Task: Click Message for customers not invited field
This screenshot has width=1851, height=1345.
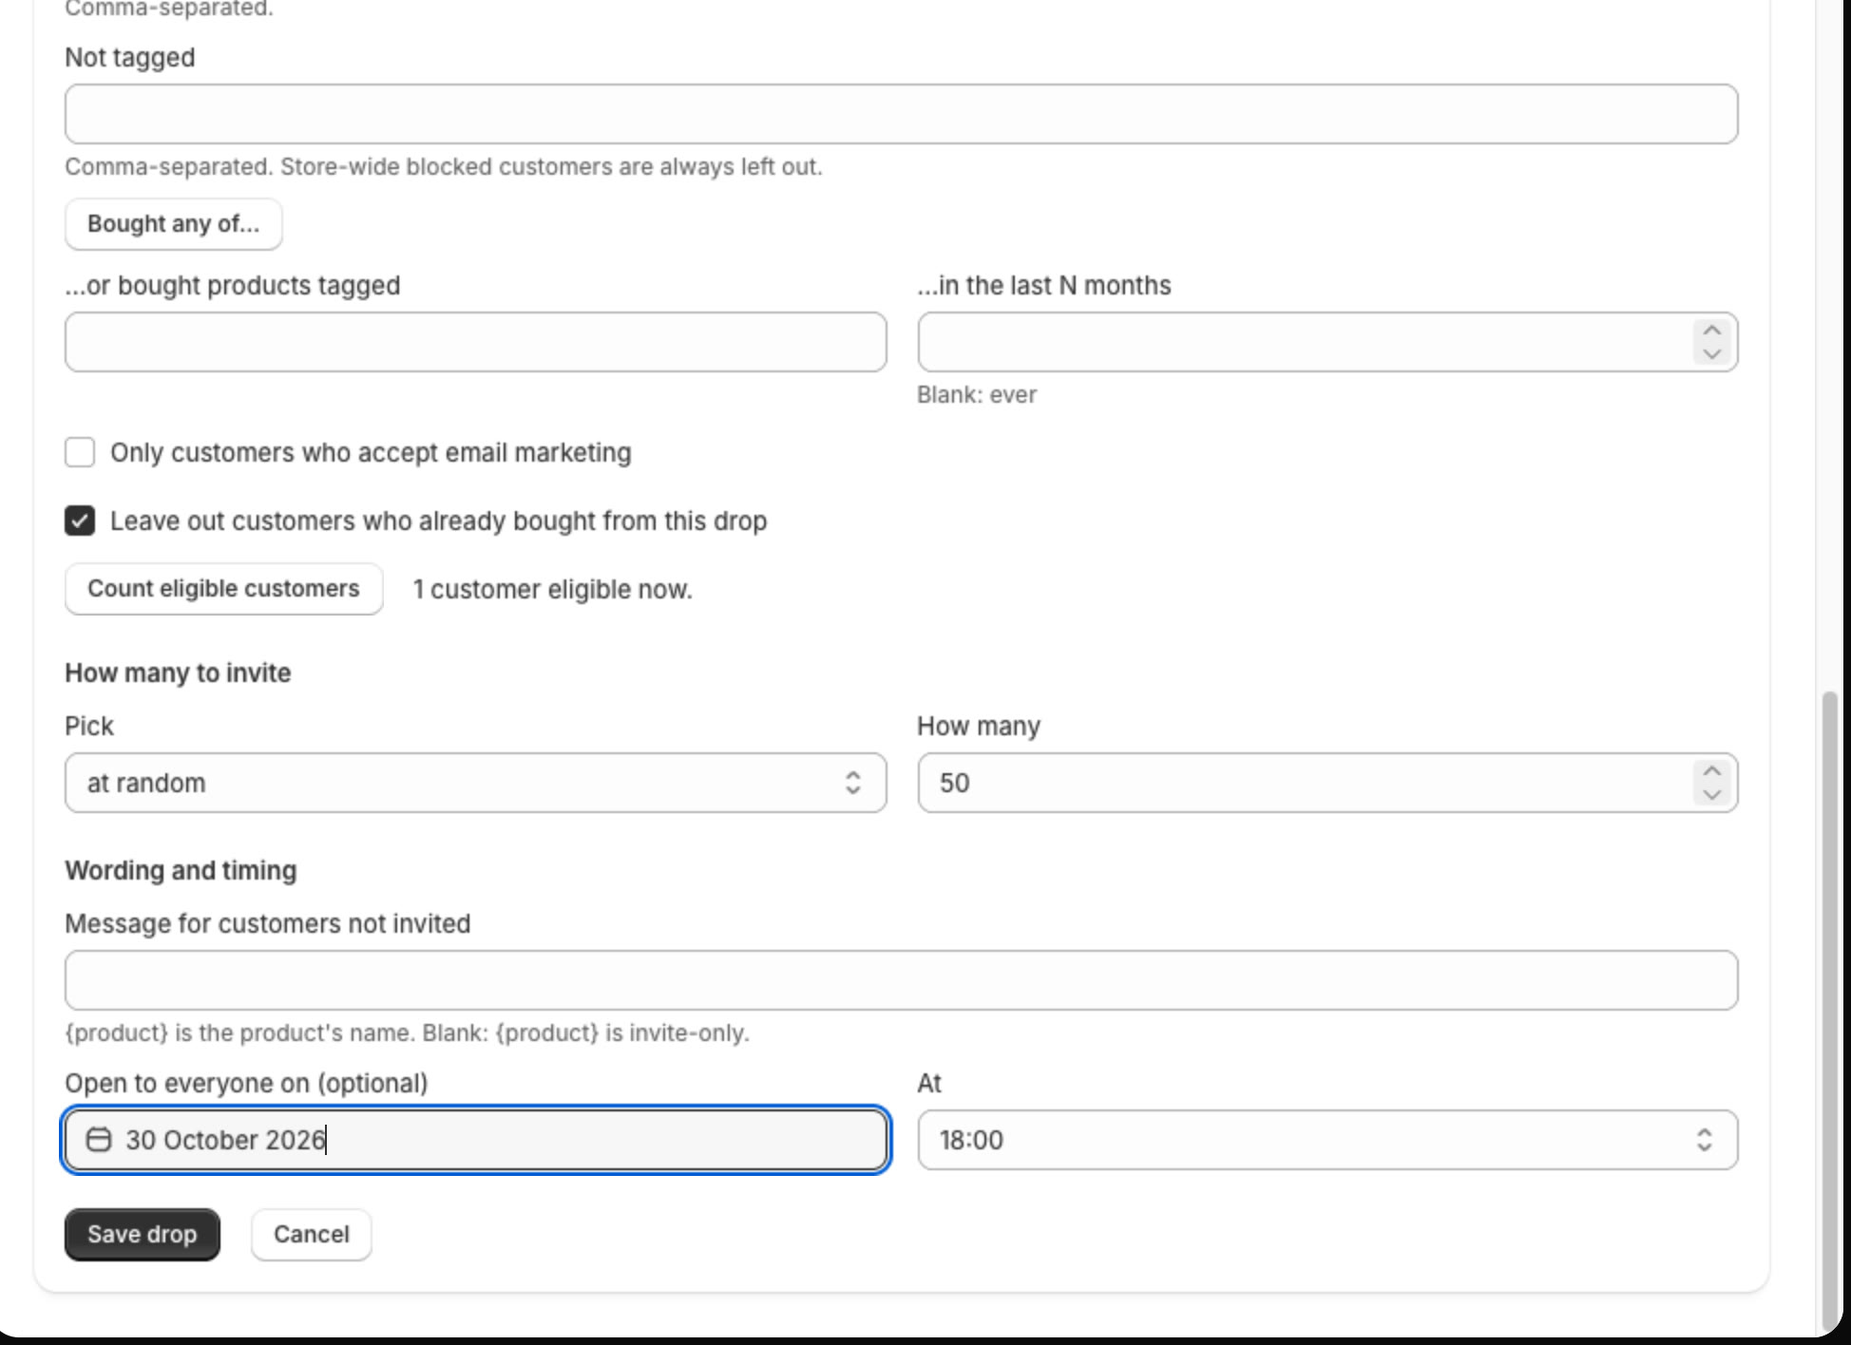Action: pos(901,980)
